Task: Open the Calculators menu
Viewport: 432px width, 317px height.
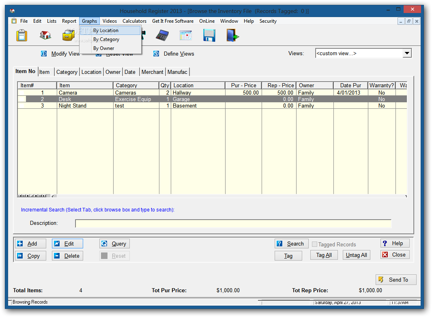Action: 134,21
